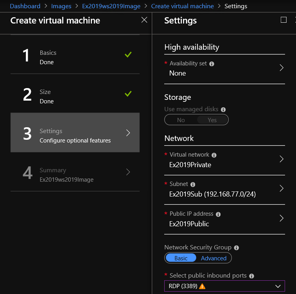This screenshot has height=294, width=296.
Task: Set managed disks to Yes
Action: [212, 120]
